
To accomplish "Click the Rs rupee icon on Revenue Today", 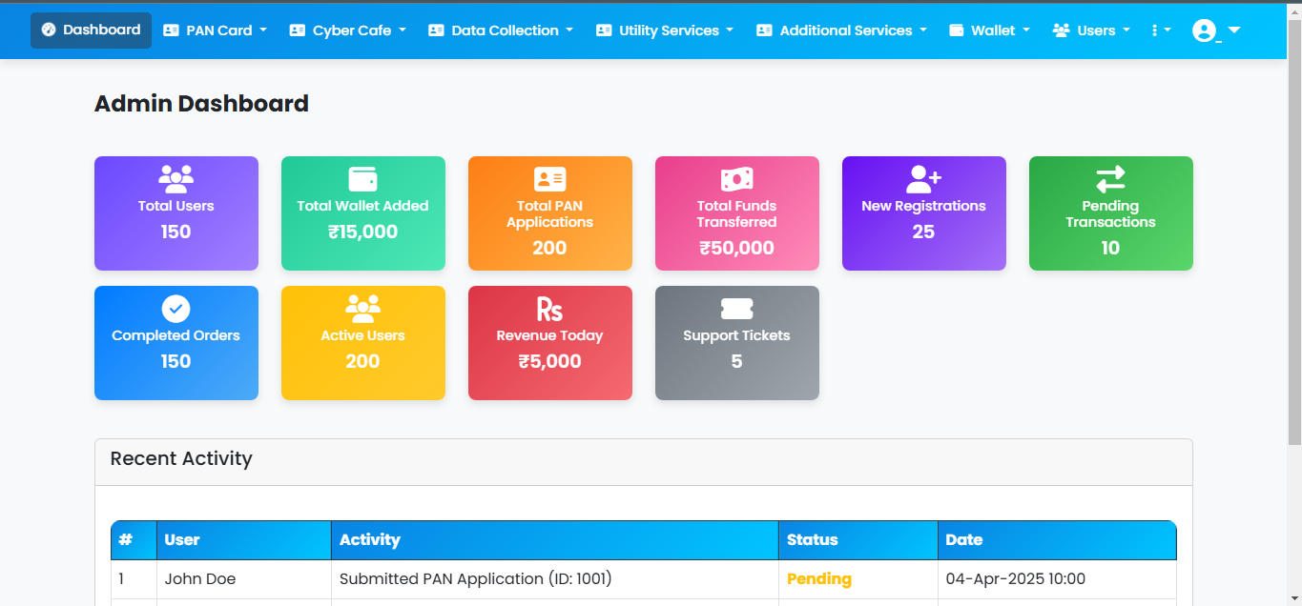I will (549, 309).
